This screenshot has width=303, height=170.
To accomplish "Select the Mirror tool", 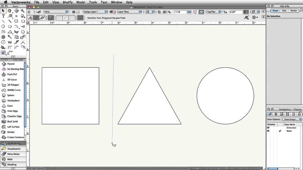I will (10, 42).
